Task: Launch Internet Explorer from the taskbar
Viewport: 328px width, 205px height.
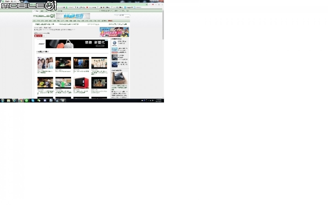Action: (x=15, y=101)
